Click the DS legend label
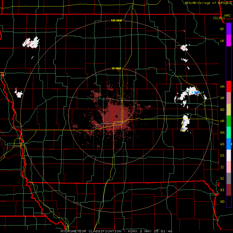Image resolution: width=233 pixels, height=233 pixels. click(x=222, y=155)
